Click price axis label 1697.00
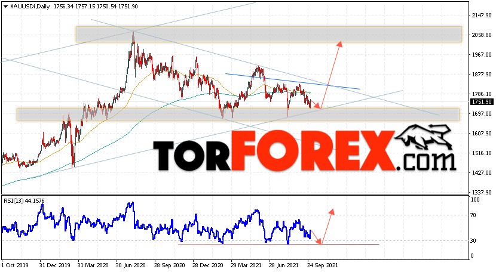 tap(482, 114)
